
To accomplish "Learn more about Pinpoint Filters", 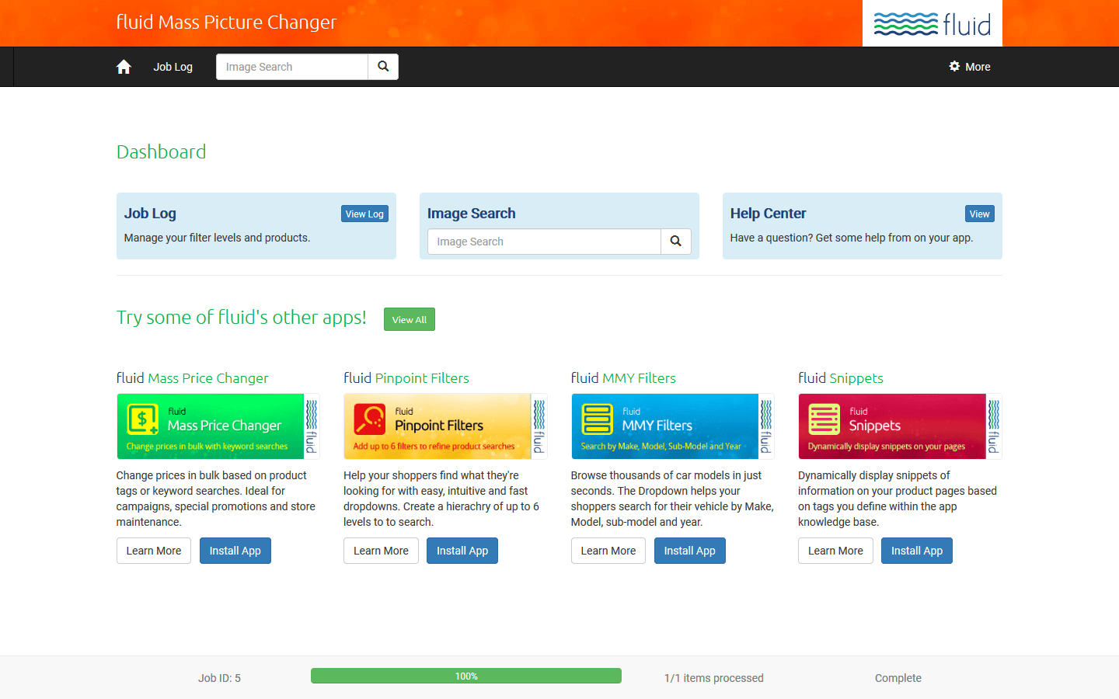I will point(381,551).
